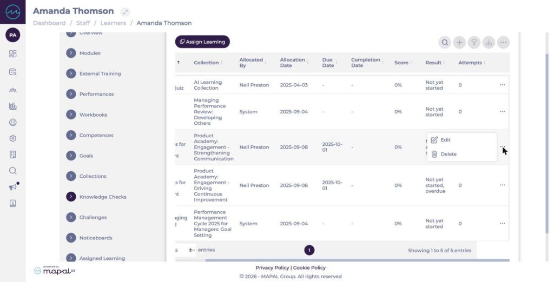Click the PA profile avatar

(x=13, y=35)
